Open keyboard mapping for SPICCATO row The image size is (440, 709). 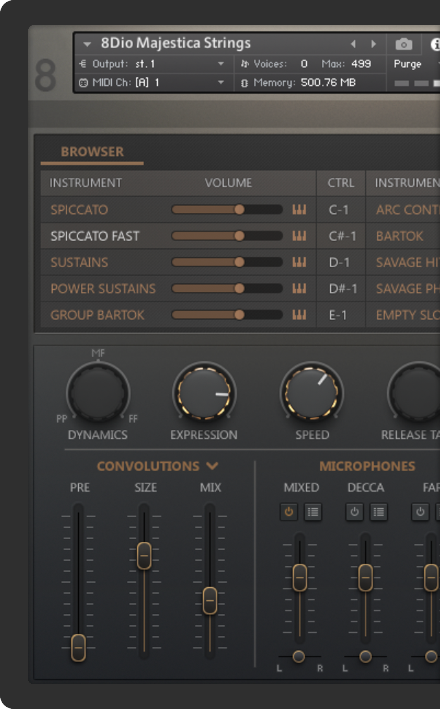(299, 210)
